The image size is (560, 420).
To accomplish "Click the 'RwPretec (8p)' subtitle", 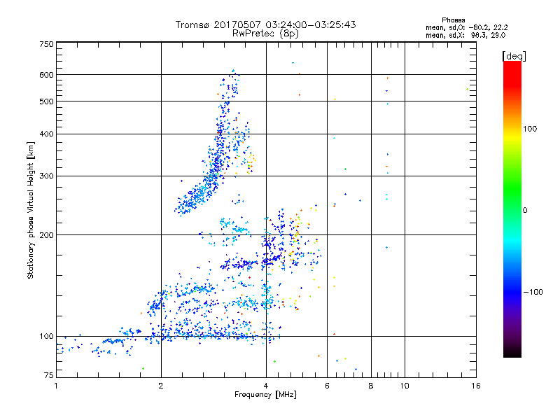I will 265,34.
